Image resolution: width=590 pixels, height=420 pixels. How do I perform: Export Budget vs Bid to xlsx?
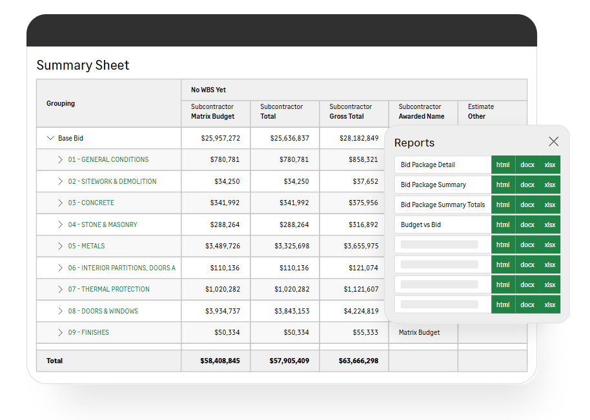pos(550,225)
